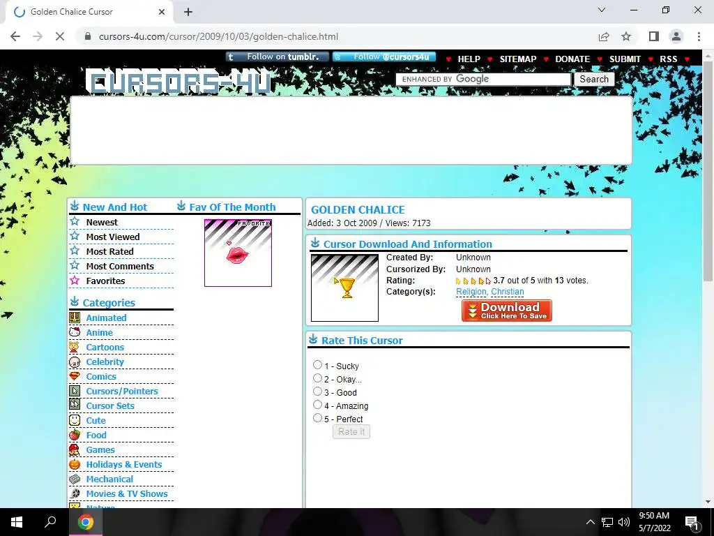Click the Cartoons category icon
The width and height of the screenshot is (714, 536).
tap(75, 347)
